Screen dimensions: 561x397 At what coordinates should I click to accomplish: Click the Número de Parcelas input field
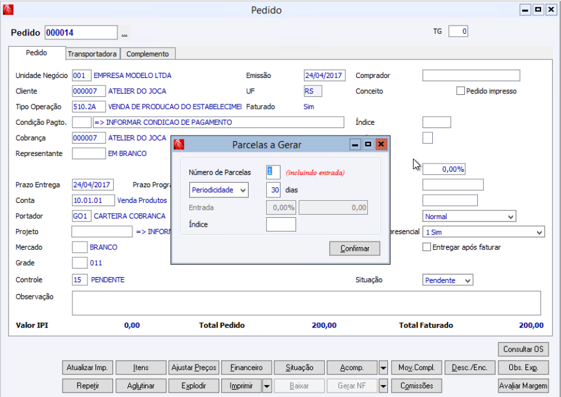273,172
